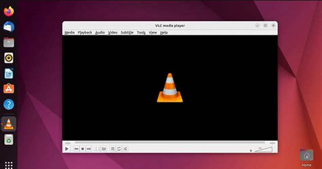This screenshot has height=169, width=322.
Task: Open the Help icon in the dock
Action: (9, 104)
